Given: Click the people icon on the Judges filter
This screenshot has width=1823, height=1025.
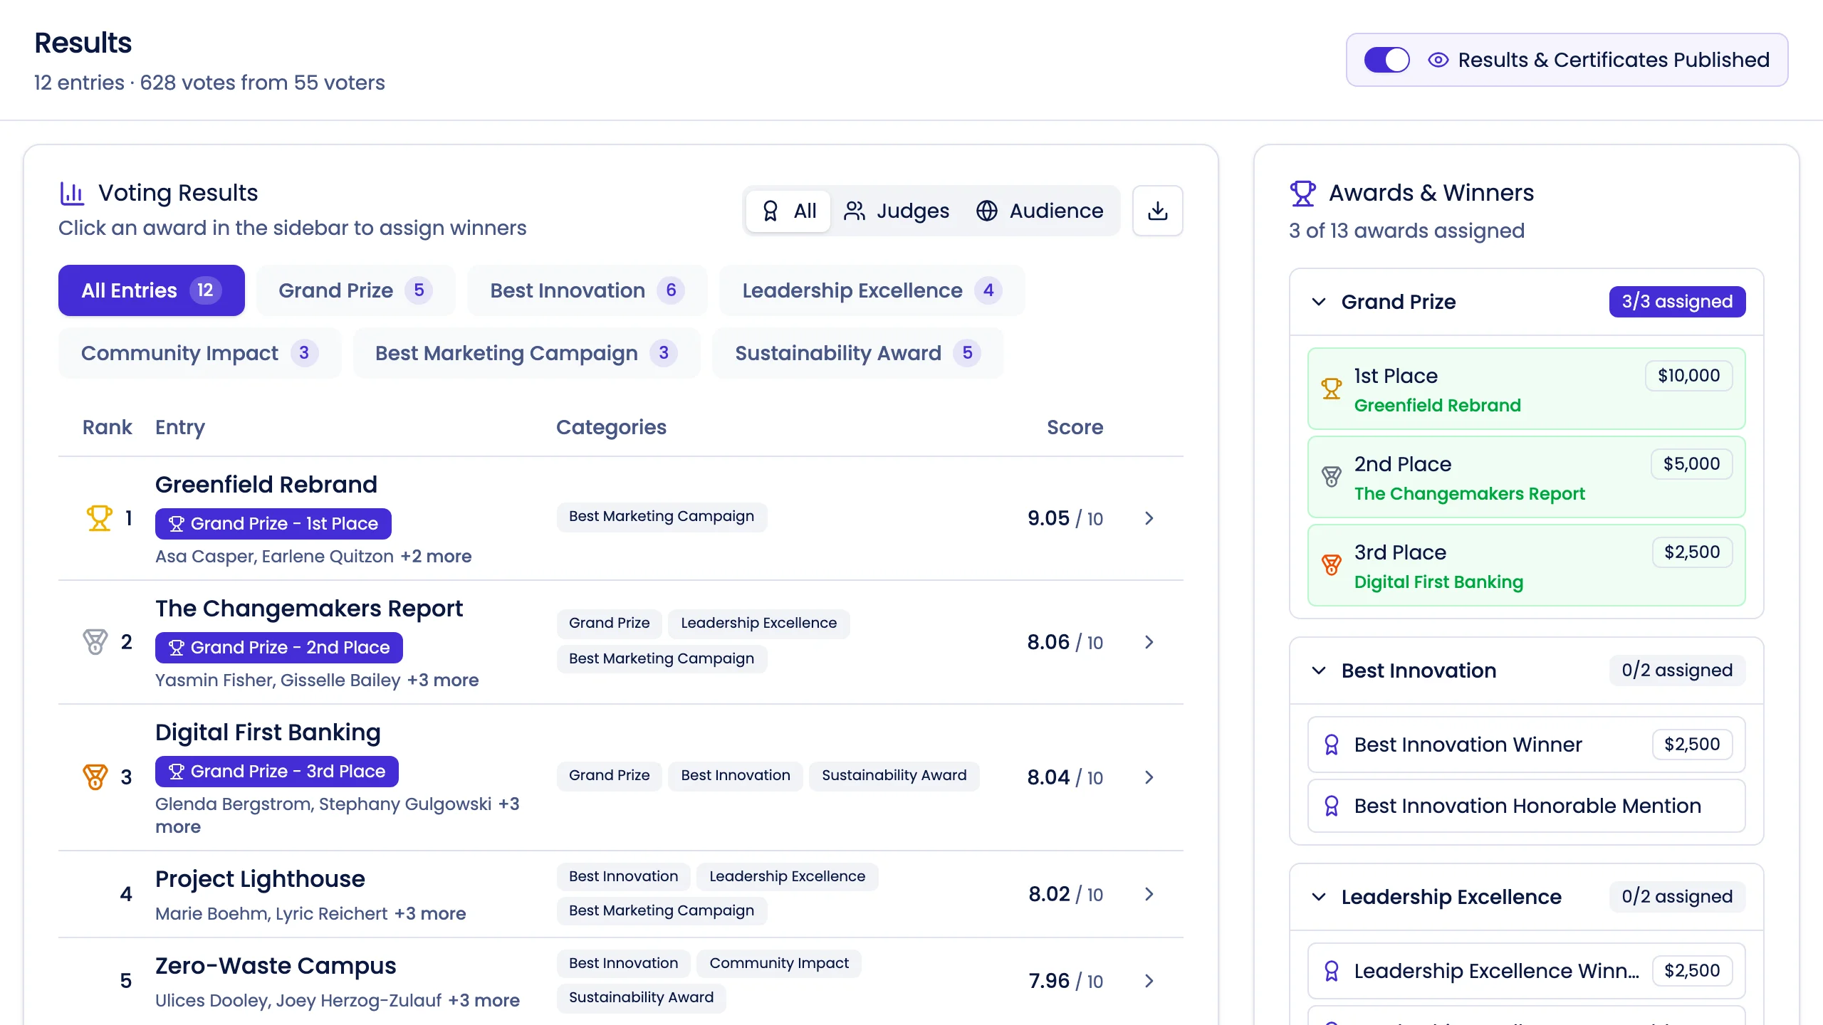Looking at the screenshot, I should pos(854,211).
